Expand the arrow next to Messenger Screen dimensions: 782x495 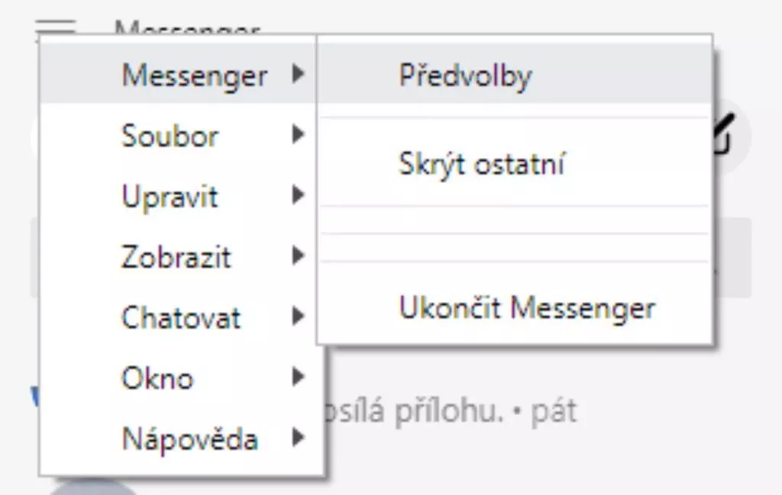point(298,74)
